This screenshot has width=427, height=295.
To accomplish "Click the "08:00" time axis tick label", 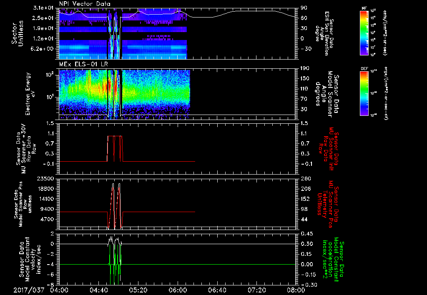I will click(296, 290).
